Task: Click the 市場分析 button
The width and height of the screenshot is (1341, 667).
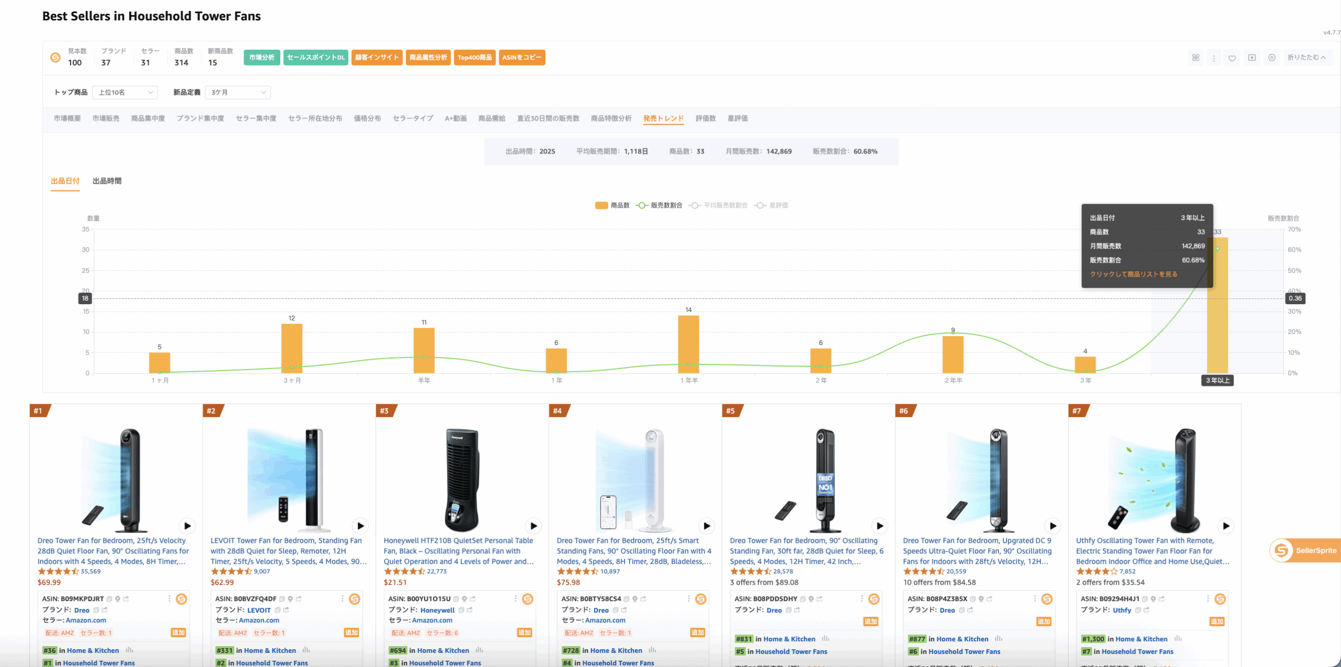Action: click(261, 58)
